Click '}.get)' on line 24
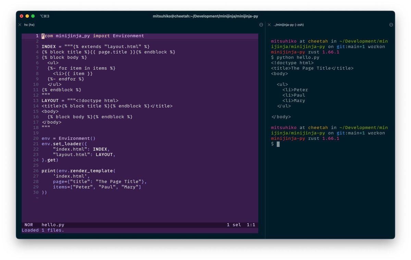This screenshot has height=260, width=411. 50,160
